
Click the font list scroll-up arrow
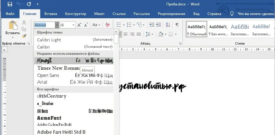[x=116, y=32]
